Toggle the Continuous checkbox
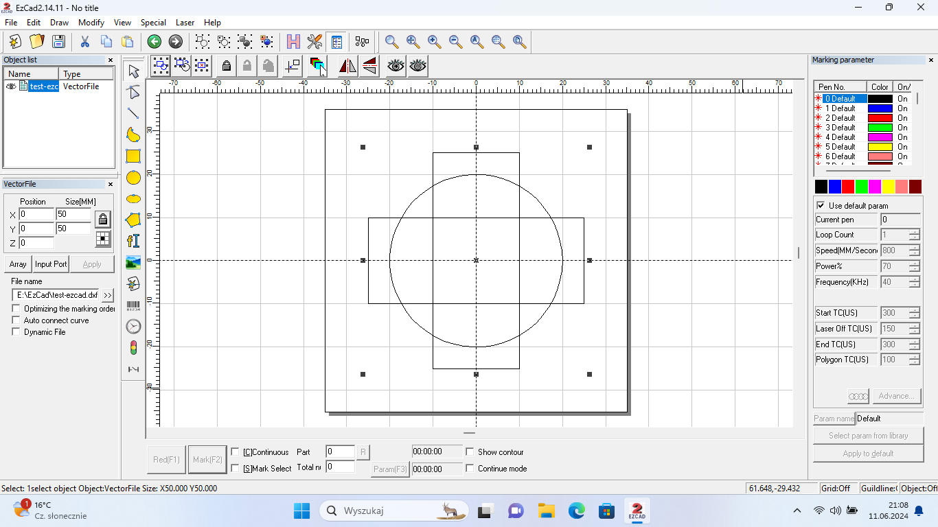This screenshot has width=938, height=527. [236, 452]
